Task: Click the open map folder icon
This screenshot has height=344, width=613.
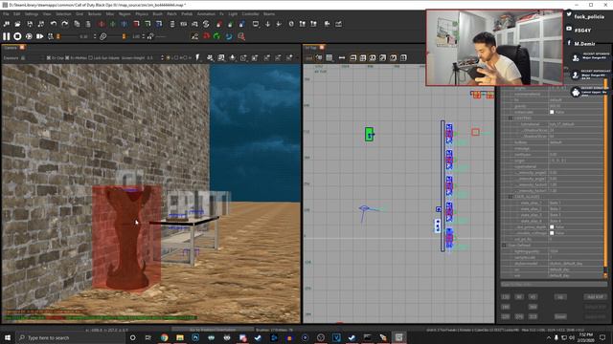Action: [17, 24]
